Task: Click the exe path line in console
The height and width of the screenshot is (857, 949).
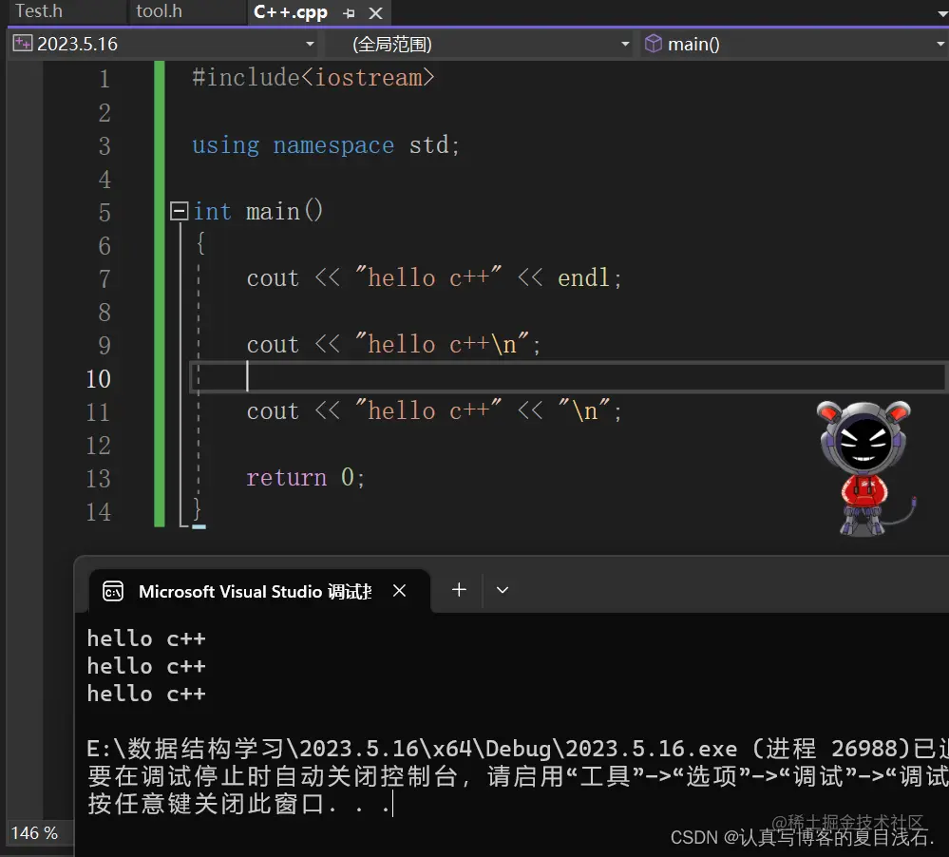Action: (x=518, y=749)
